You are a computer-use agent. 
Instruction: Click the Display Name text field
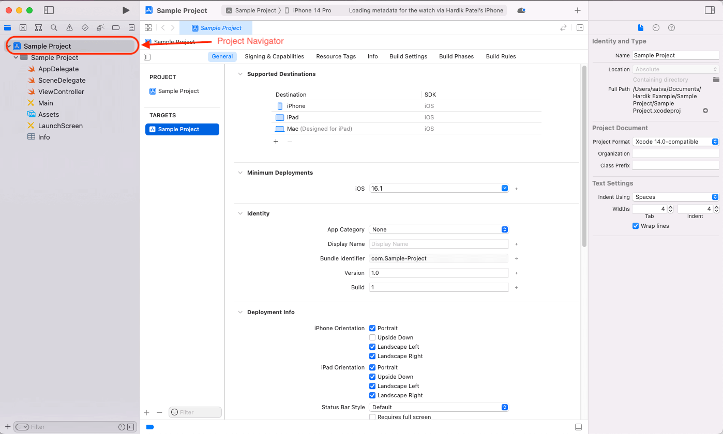(x=439, y=244)
